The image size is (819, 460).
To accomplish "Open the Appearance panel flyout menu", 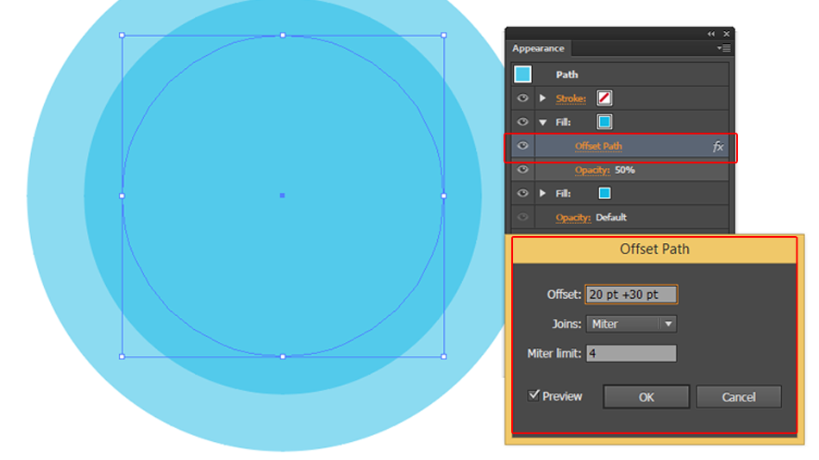I will tap(724, 48).
